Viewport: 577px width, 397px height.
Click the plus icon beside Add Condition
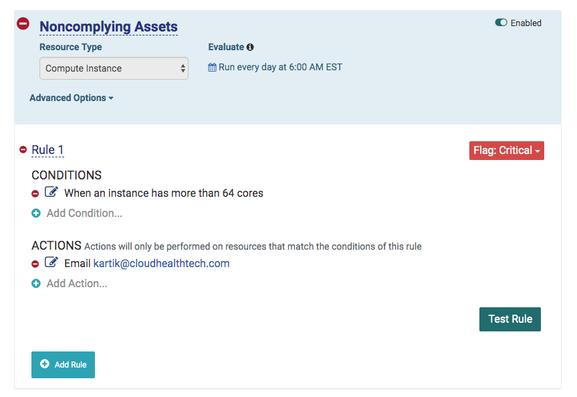coord(36,214)
